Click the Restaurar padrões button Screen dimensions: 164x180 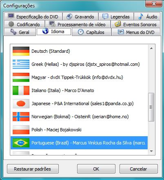tap(33, 169)
